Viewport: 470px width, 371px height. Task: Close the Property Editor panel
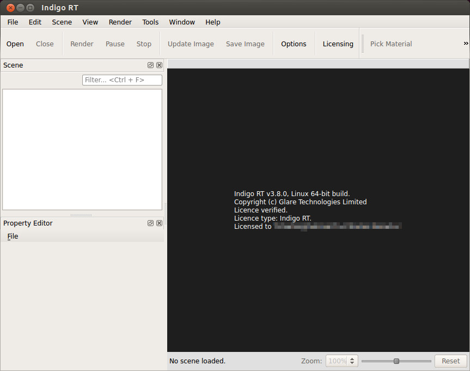[x=159, y=223]
